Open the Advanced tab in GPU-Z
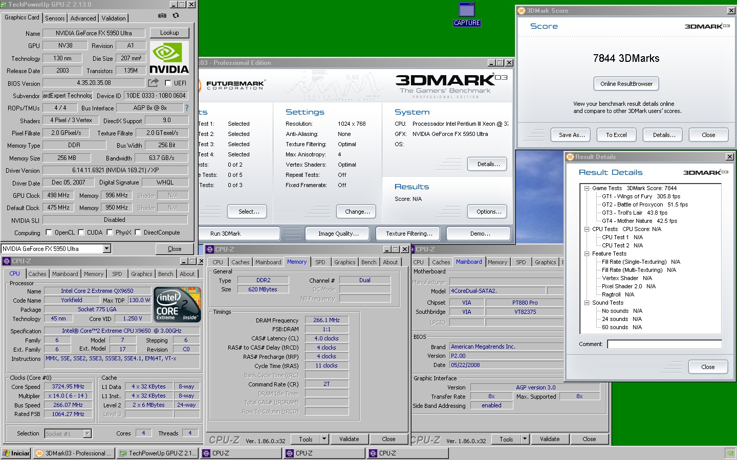This screenshot has height=460, width=737. pos(83,18)
